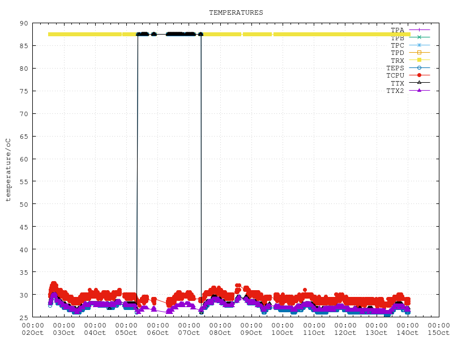This screenshot has height=340, width=453.
Task: Click the 15Oct x-axis date label
Action: click(438, 333)
